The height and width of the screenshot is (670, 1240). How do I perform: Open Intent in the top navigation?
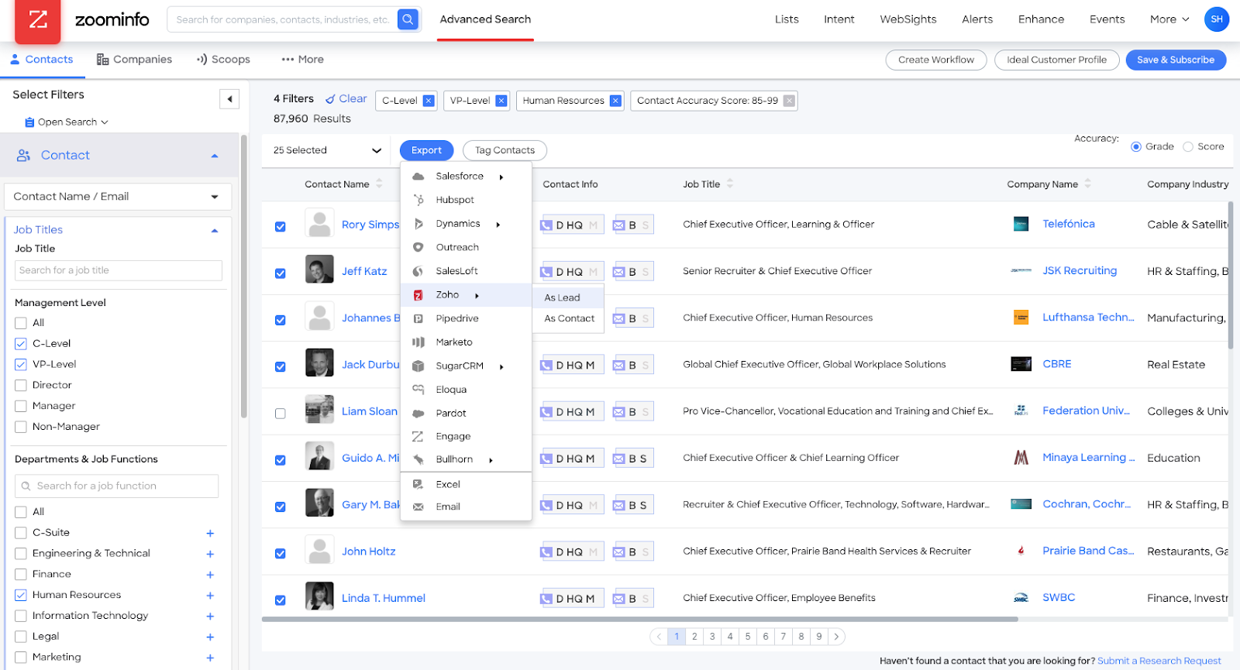pos(839,19)
